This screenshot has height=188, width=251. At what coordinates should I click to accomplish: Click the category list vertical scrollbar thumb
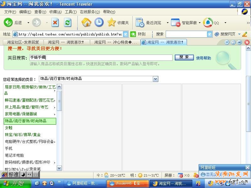59,100
